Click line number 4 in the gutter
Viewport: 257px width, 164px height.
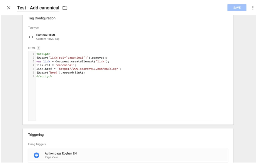click(33, 65)
